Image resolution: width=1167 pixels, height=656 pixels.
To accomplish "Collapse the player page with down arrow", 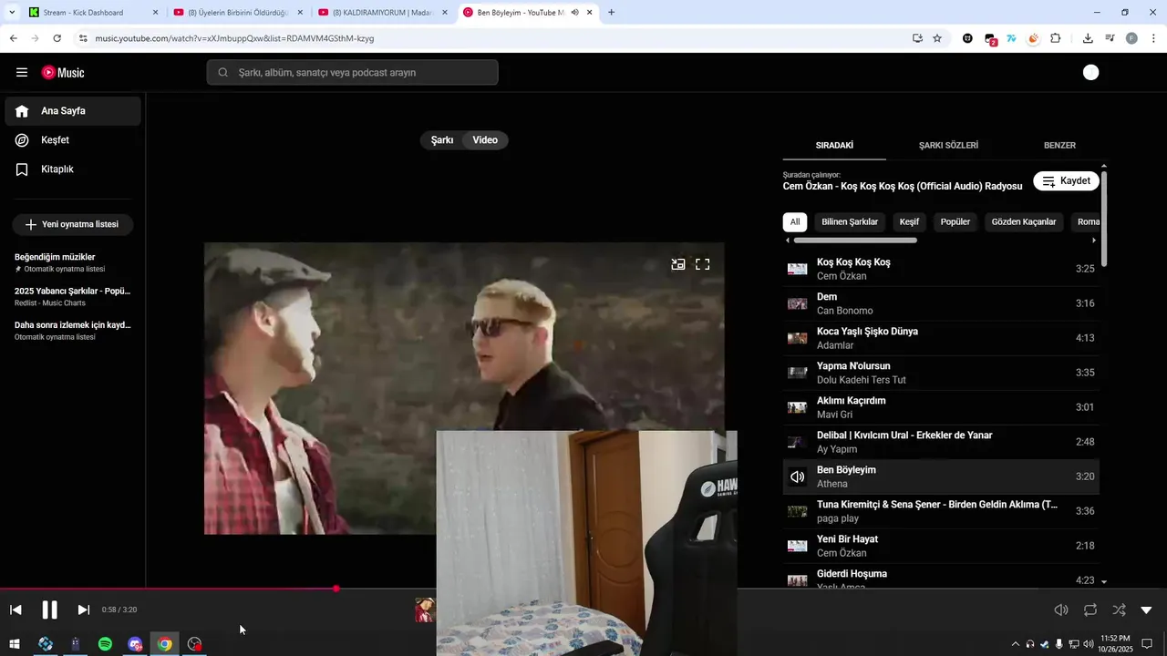I will (1146, 610).
